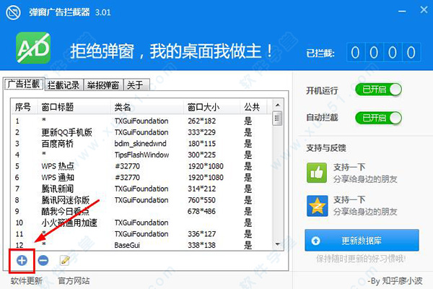Sort by the 窗口大小 column header

tap(211, 107)
